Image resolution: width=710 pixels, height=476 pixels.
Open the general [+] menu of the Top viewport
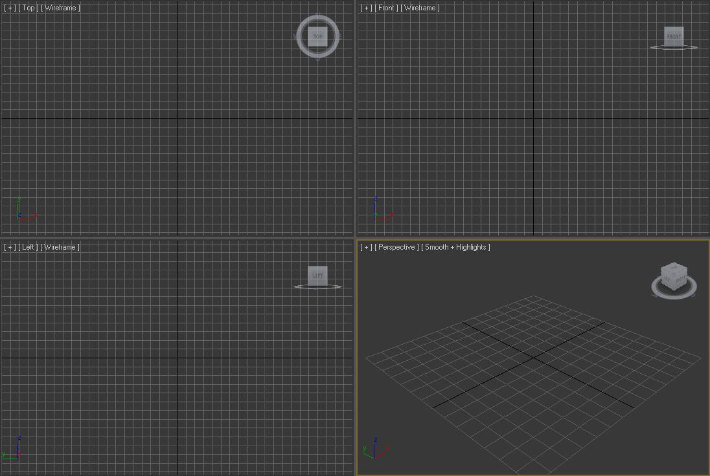(x=8, y=7)
